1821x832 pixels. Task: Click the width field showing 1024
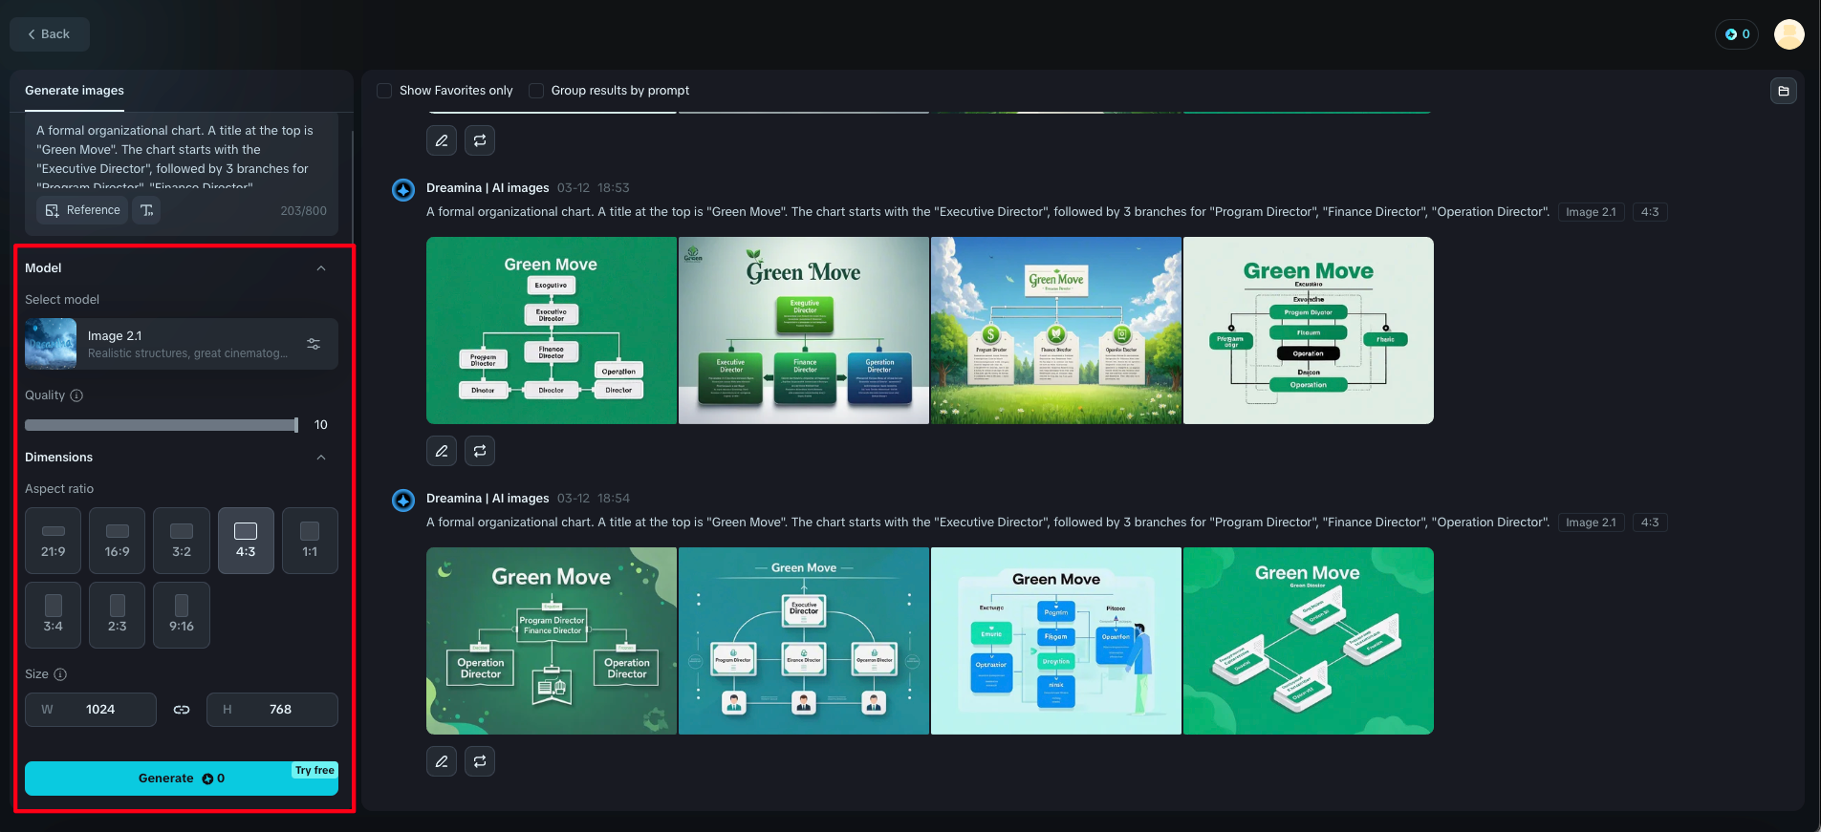[91, 710]
